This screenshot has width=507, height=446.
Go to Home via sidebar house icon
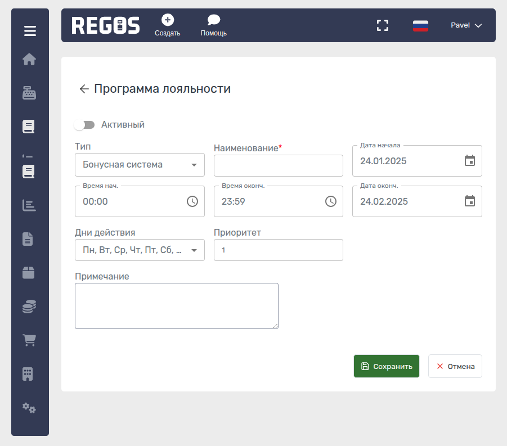point(29,59)
